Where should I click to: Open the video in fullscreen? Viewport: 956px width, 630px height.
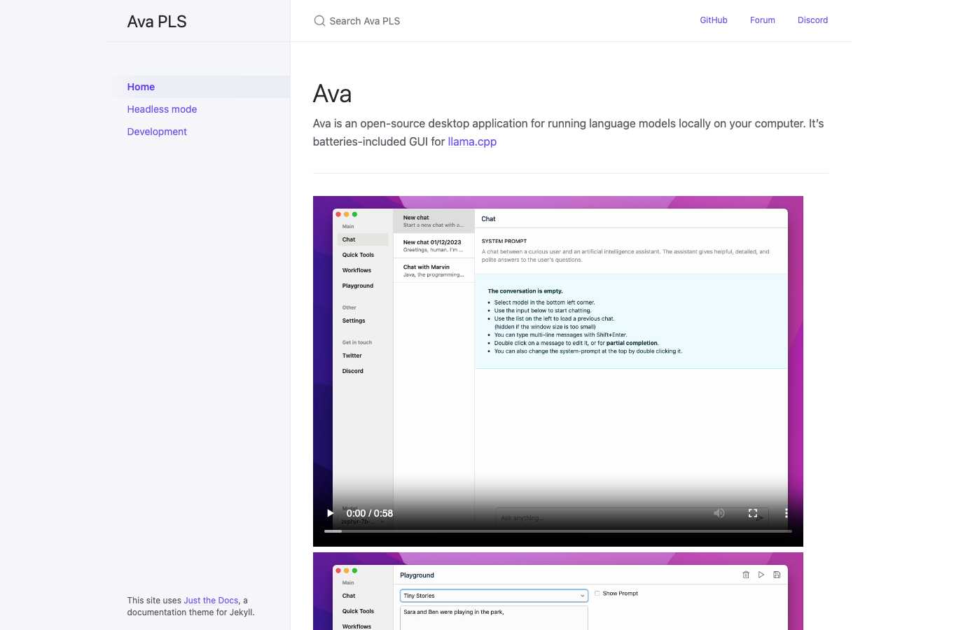pyautogui.click(x=753, y=513)
